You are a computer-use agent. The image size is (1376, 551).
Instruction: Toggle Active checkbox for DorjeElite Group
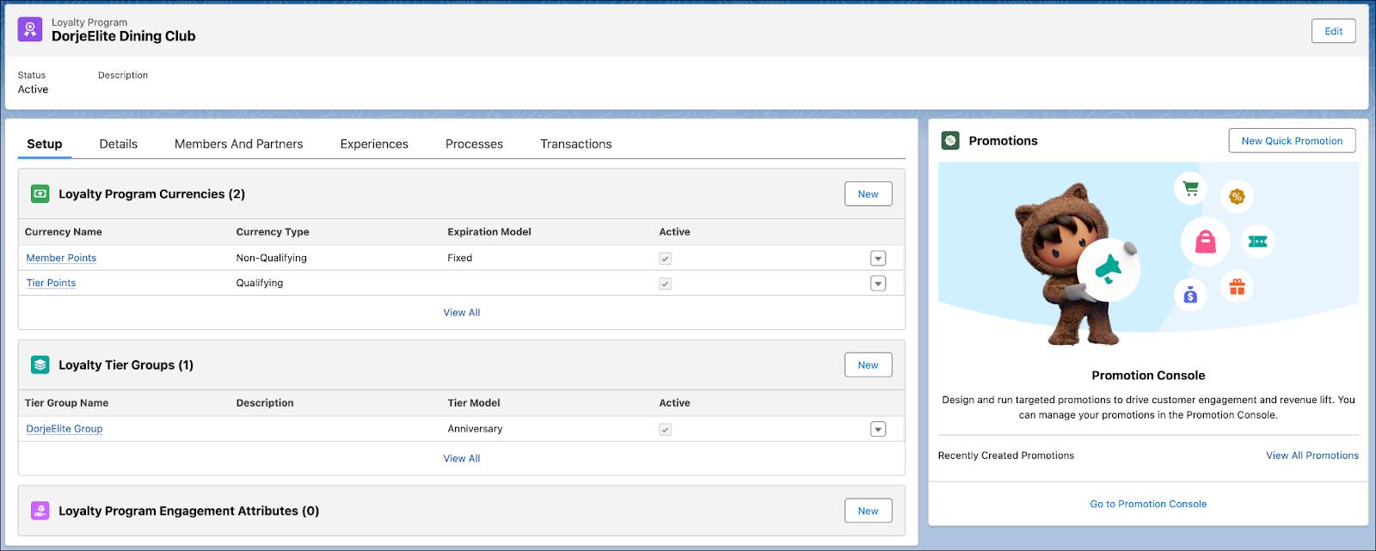(x=665, y=429)
